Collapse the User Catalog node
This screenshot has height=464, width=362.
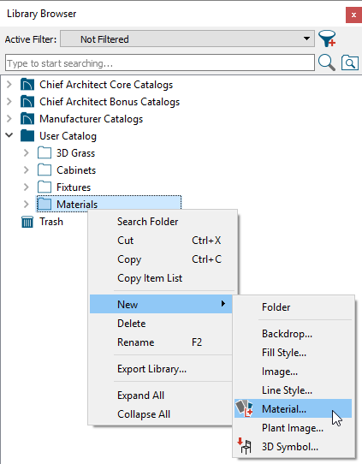coord(9,136)
